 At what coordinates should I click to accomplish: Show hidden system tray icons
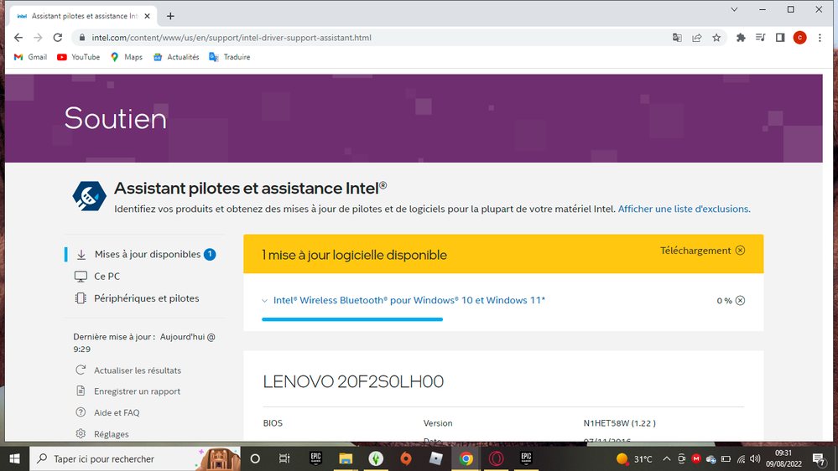666,458
